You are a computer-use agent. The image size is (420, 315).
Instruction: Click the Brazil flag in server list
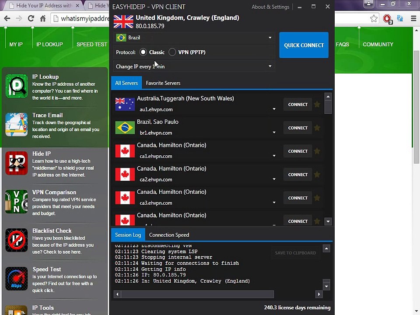125,128
